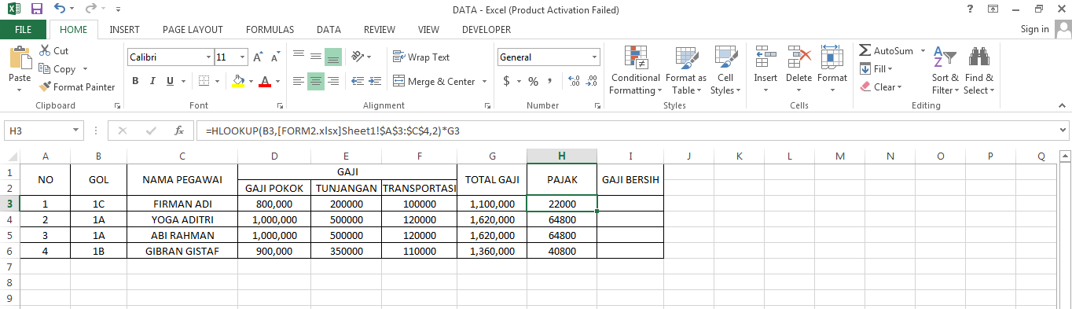
Task: Click the AutoSum button
Action: pos(887,50)
